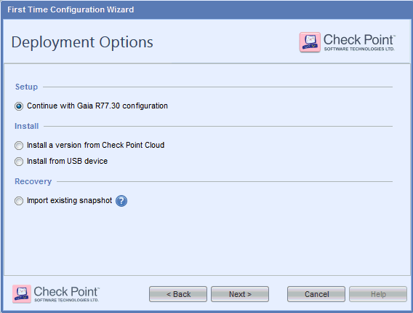
Task: Return with the Back button
Action: click(x=178, y=294)
